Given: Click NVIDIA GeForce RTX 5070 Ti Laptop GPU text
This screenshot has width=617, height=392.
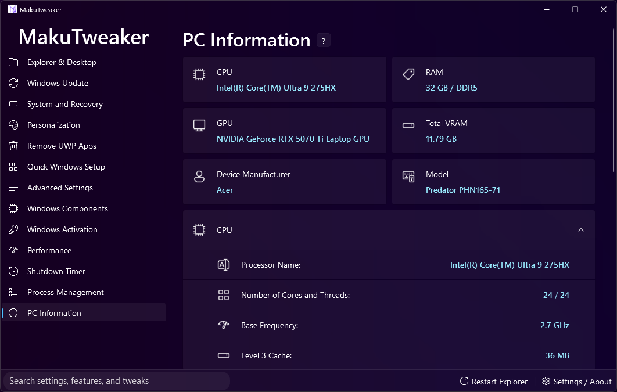Looking at the screenshot, I should (293, 139).
